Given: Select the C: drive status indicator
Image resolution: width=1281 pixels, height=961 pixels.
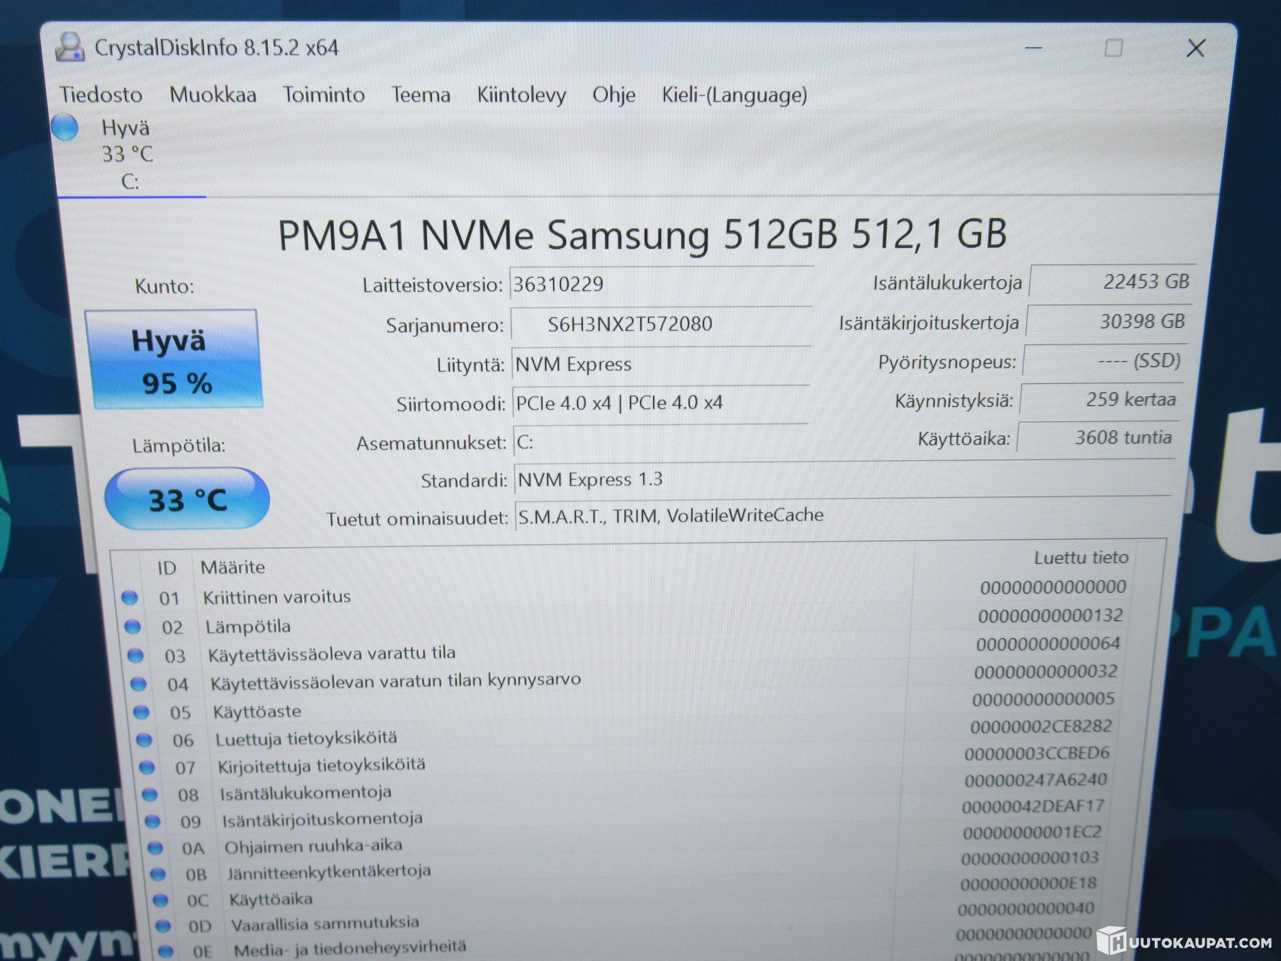Looking at the screenshot, I should pos(65,128).
